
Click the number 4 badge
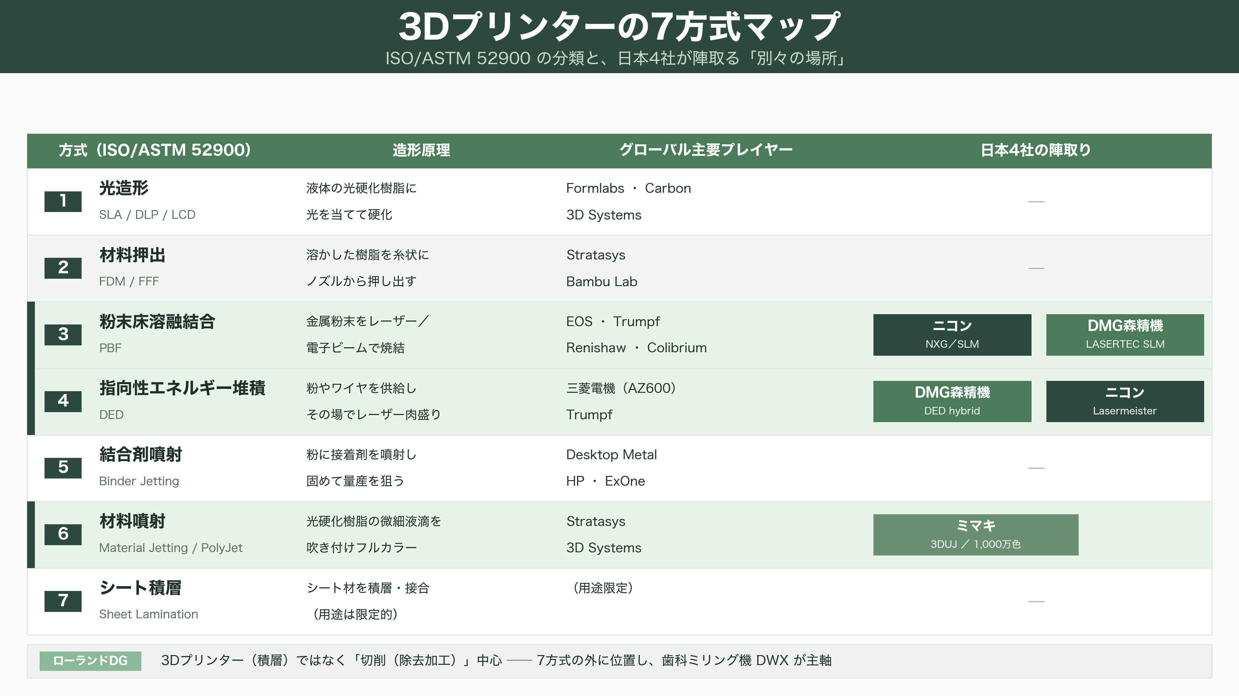tap(63, 401)
